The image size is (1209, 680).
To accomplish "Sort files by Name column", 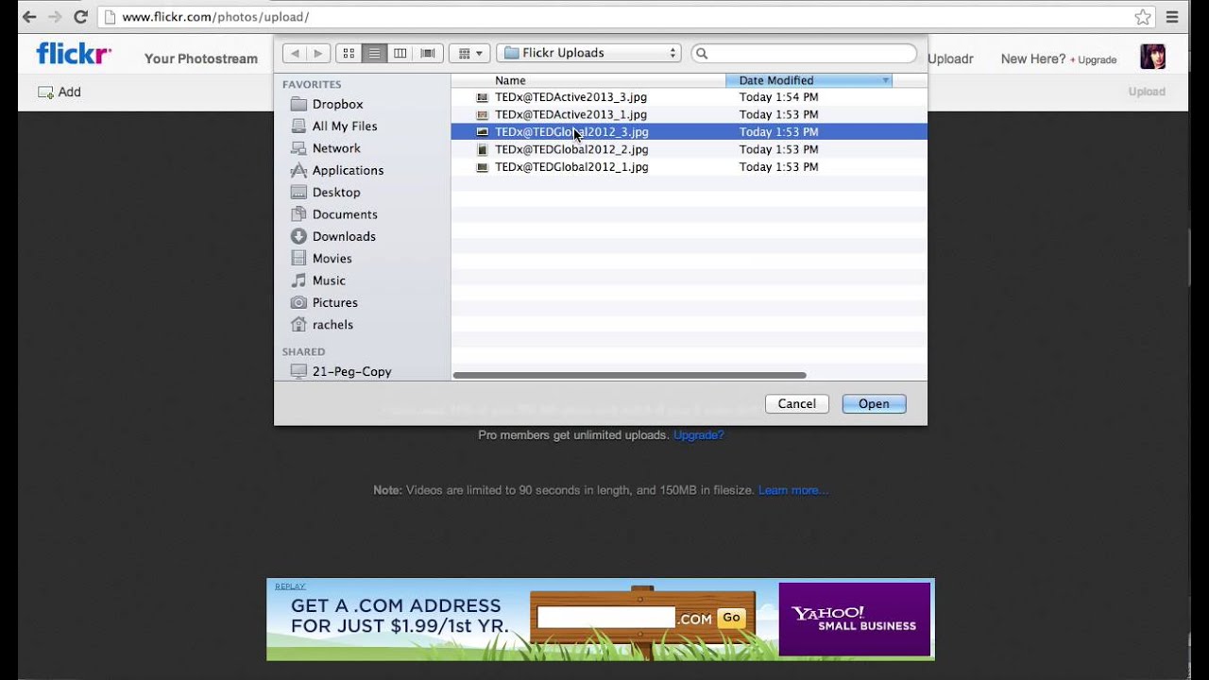I will [x=588, y=80].
